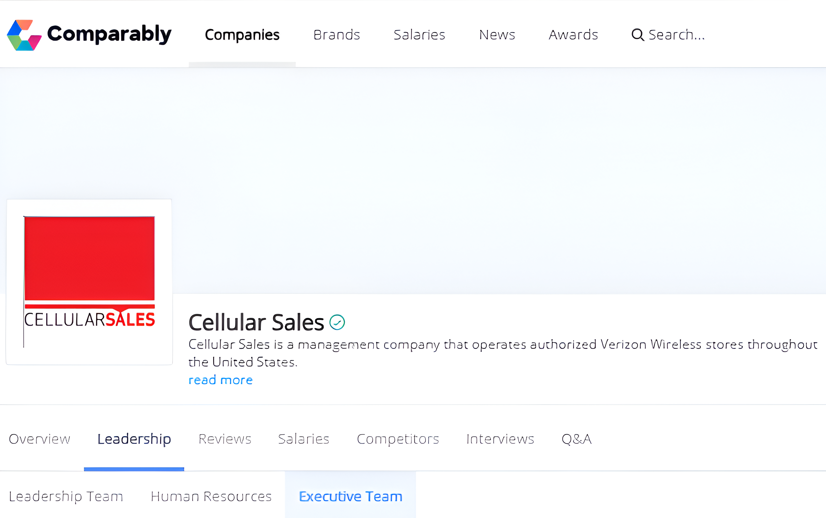The image size is (826, 518).
Task: Select the Leadership tab
Action: point(134,439)
